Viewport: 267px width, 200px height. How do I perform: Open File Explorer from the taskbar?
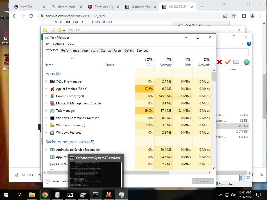point(32,195)
